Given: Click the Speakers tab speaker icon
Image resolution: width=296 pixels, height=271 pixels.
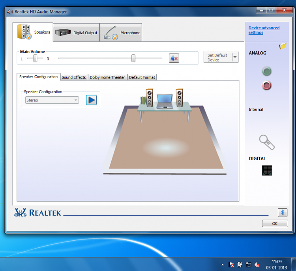Looking at the screenshot, I should click(24, 32).
